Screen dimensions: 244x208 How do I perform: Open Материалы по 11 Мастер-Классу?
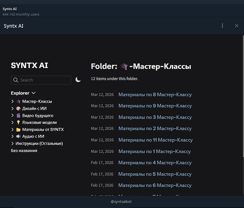tap(156, 140)
